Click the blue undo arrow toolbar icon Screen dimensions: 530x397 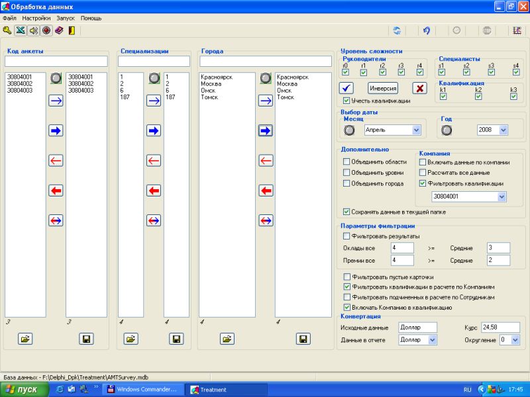(427, 30)
